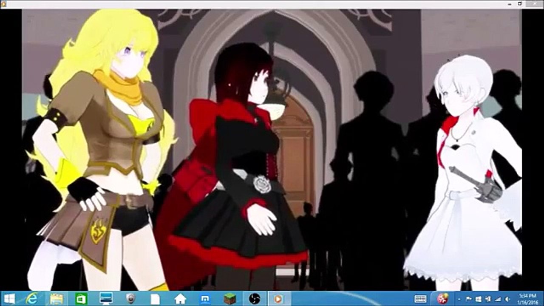Open the blank document taskbar icon
Viewport: 544px width, 306px height.
155,299
